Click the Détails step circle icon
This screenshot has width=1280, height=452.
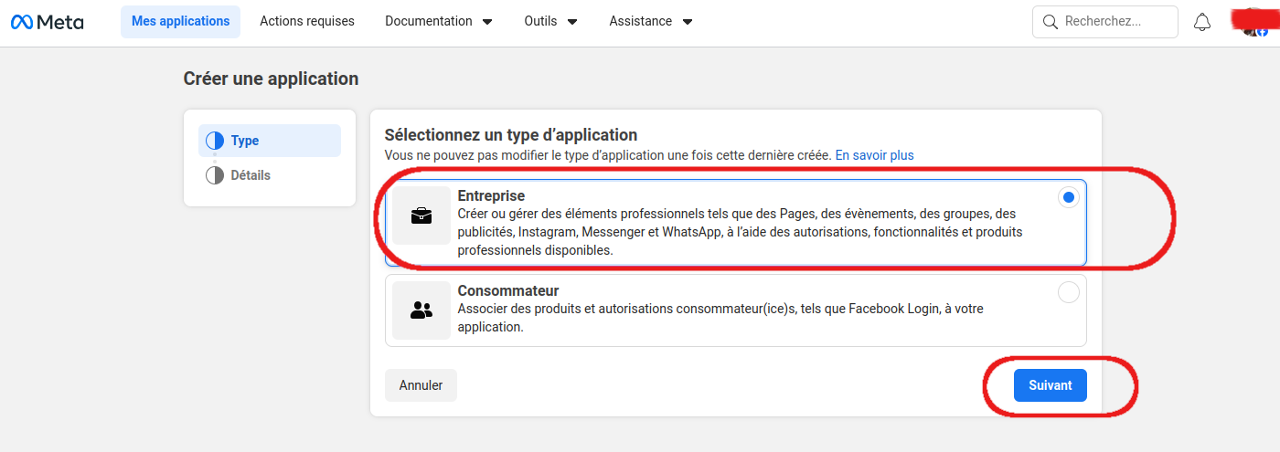(x=215, y=175)
